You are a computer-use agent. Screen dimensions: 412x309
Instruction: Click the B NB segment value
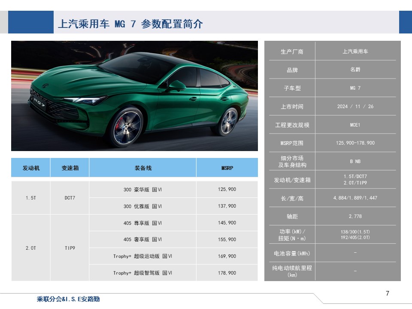(x=355, y=161)
